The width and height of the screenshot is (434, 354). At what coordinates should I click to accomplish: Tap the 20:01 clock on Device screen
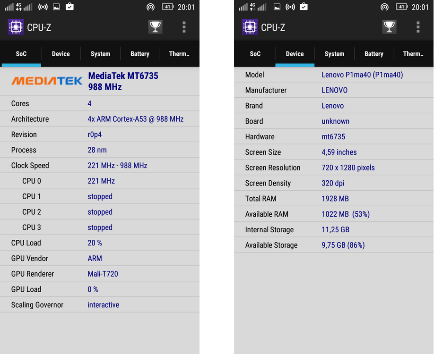click(420, 7)
